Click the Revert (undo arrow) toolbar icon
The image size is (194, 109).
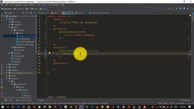[188, 9]
